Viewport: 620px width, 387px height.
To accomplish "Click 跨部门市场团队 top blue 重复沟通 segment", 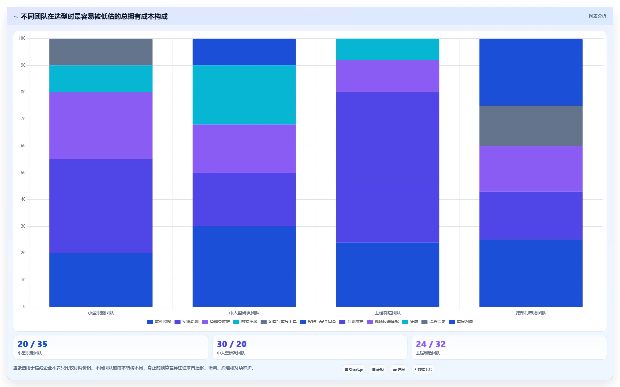I will coord(531,72).
